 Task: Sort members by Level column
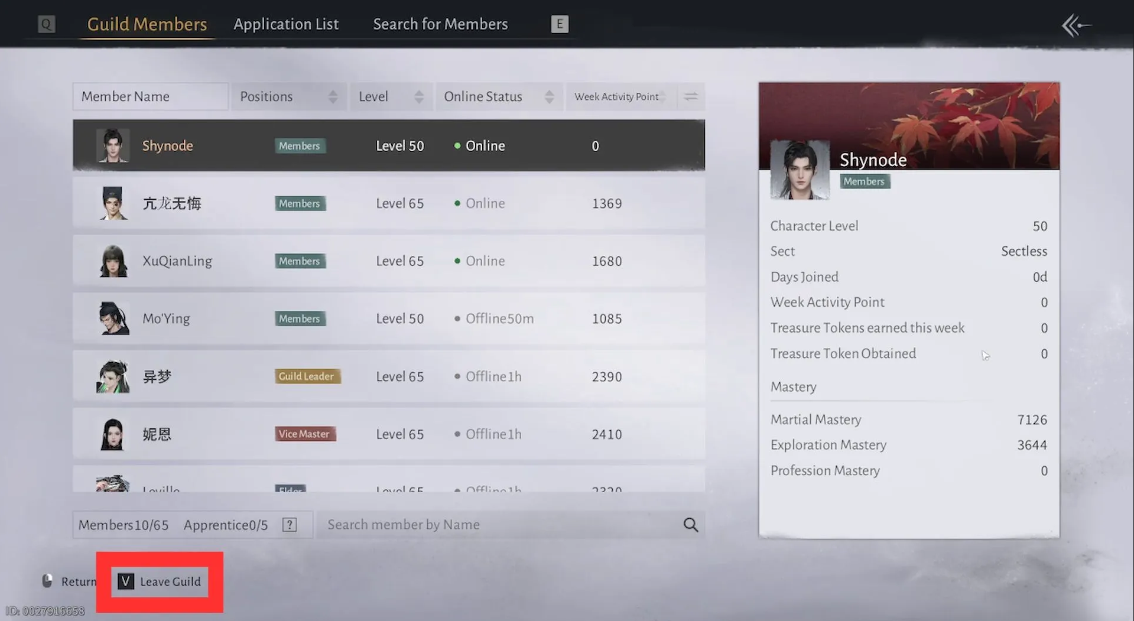391,96
